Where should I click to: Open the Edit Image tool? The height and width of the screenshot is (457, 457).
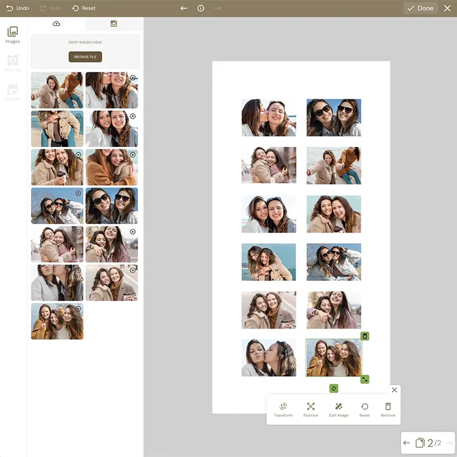tap(339, 409)
